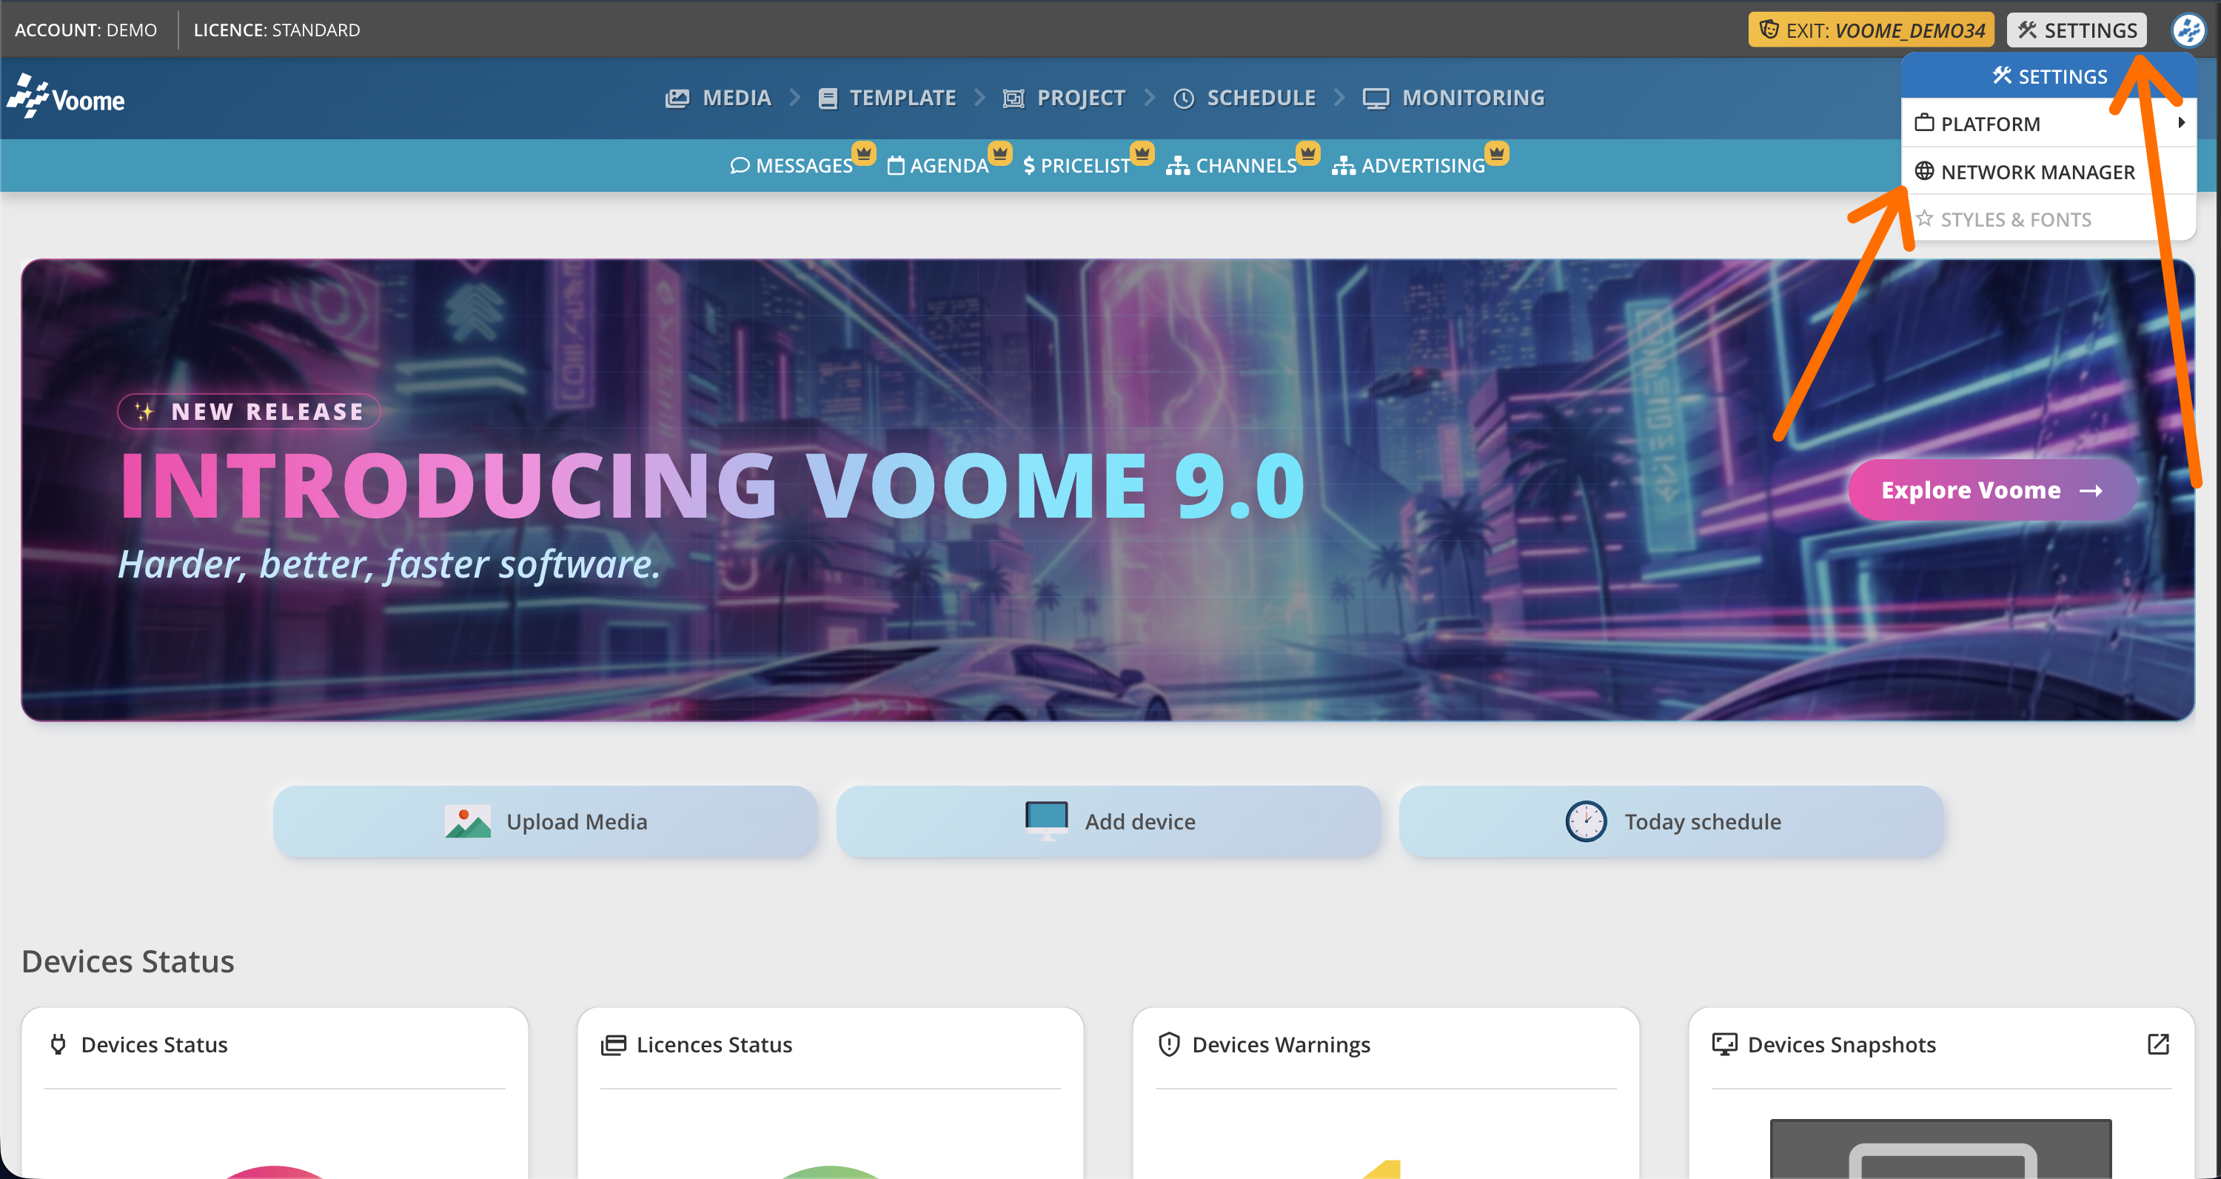
Task: Open Pricelist via the dollar icon
Action: tap(1028, 166)
